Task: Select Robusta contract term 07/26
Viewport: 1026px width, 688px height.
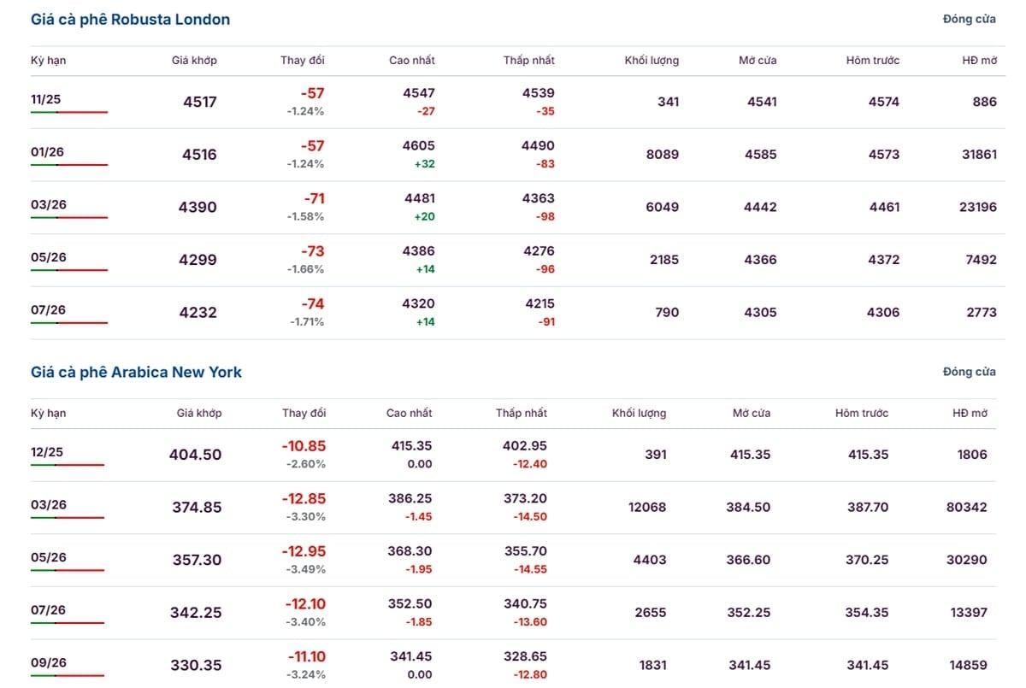Action: tap(47, 309)
